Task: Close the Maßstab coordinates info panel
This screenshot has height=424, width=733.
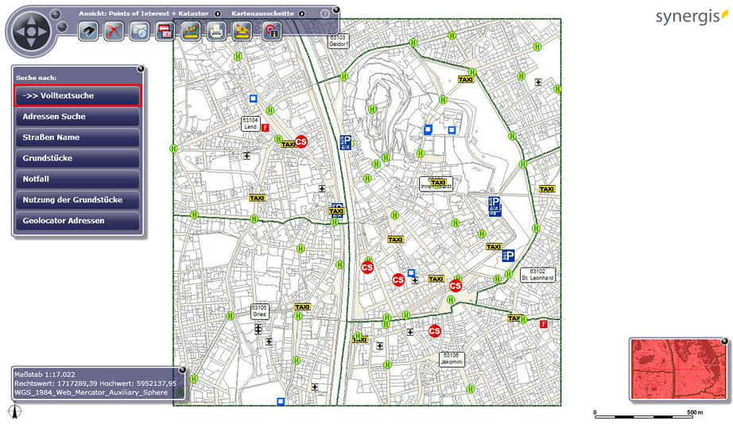Action: (x=182, y=369)
